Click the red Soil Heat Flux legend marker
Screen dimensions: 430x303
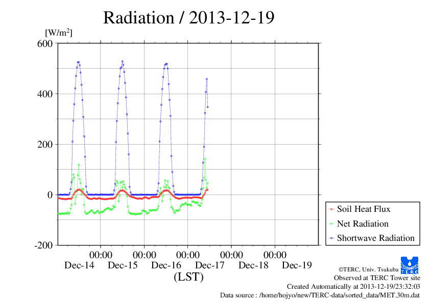[x=331, y=209]
